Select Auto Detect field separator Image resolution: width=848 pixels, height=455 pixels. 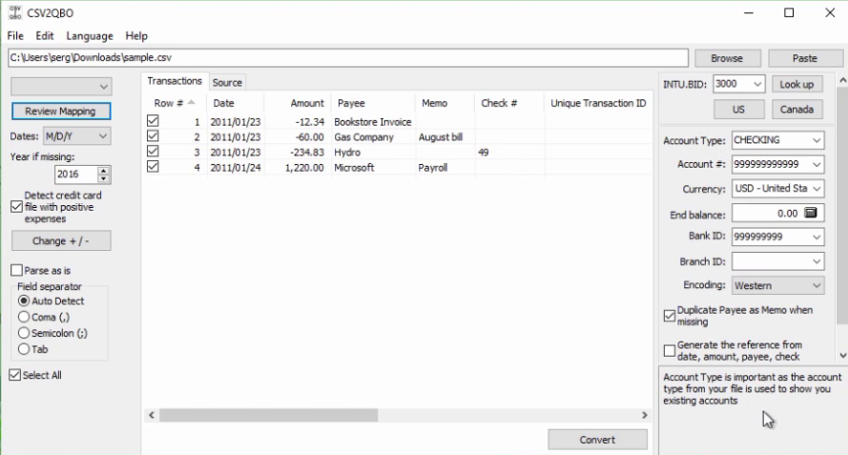(23, 300)
